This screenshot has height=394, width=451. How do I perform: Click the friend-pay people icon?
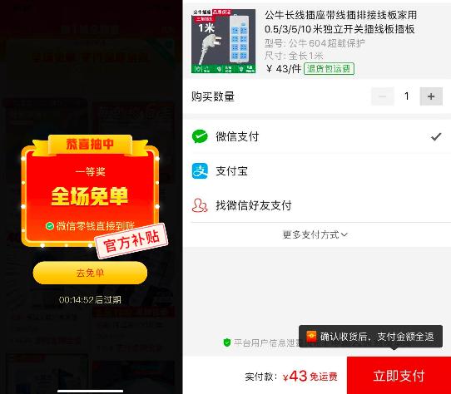pos(200,205)
